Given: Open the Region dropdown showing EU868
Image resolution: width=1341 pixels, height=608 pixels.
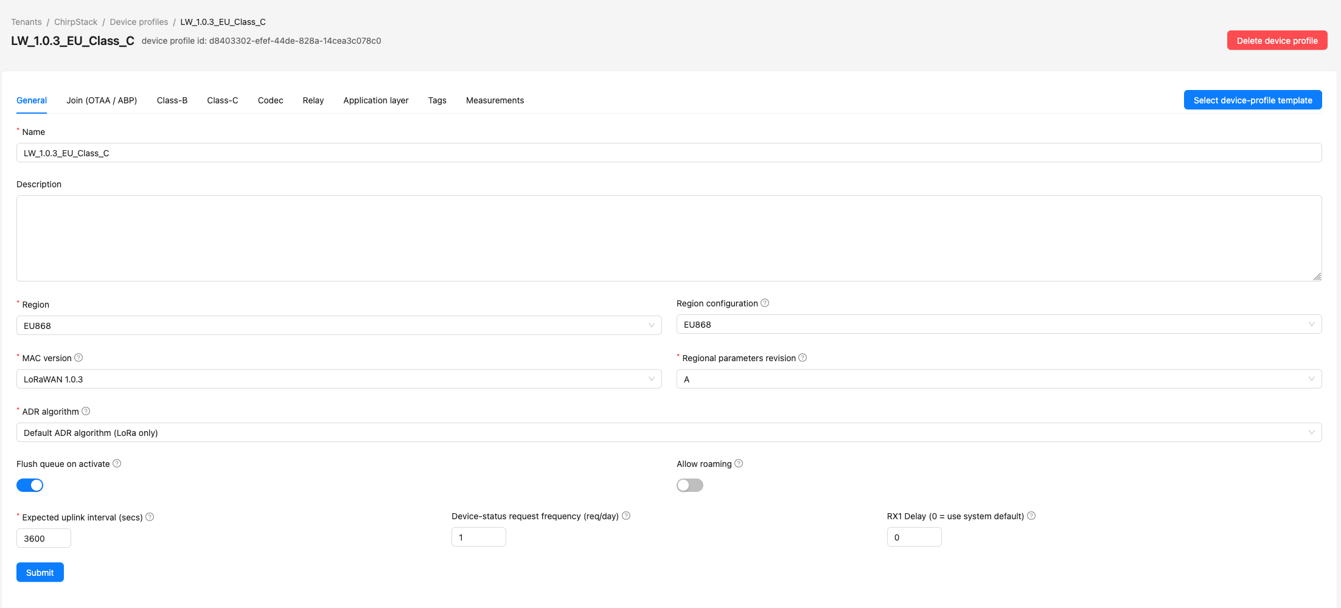Looking at the screenshot, I should tap(338, 325).
